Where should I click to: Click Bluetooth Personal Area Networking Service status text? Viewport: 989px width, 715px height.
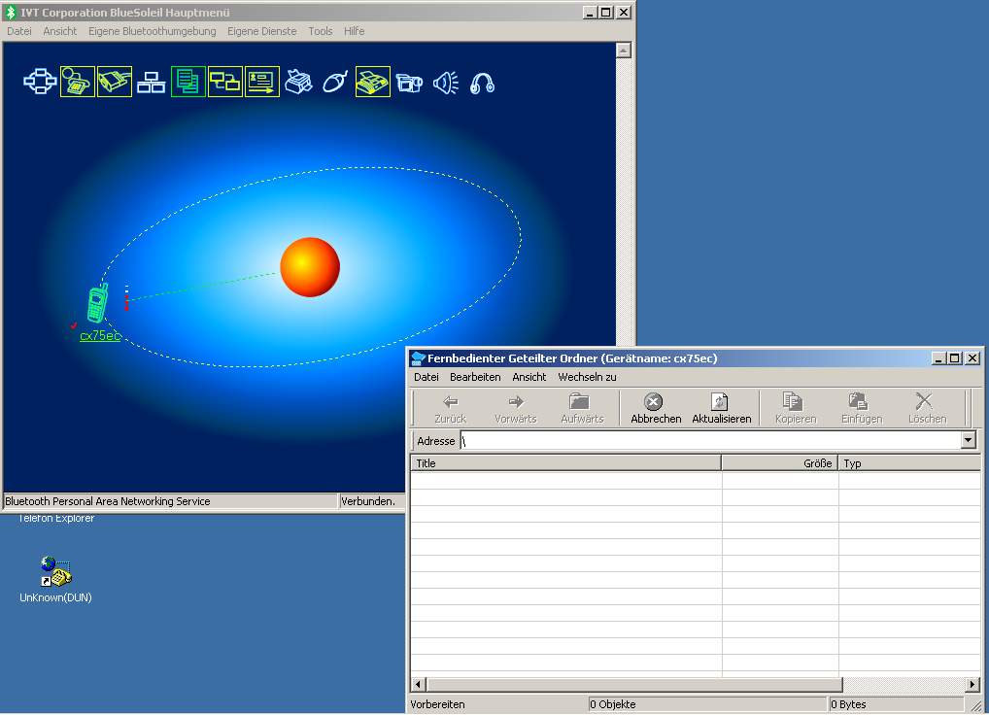point(107,501)
